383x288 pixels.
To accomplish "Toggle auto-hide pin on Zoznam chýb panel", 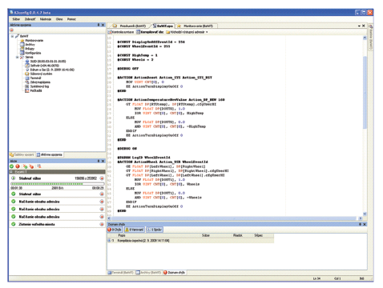I will (x=360, y=224).
